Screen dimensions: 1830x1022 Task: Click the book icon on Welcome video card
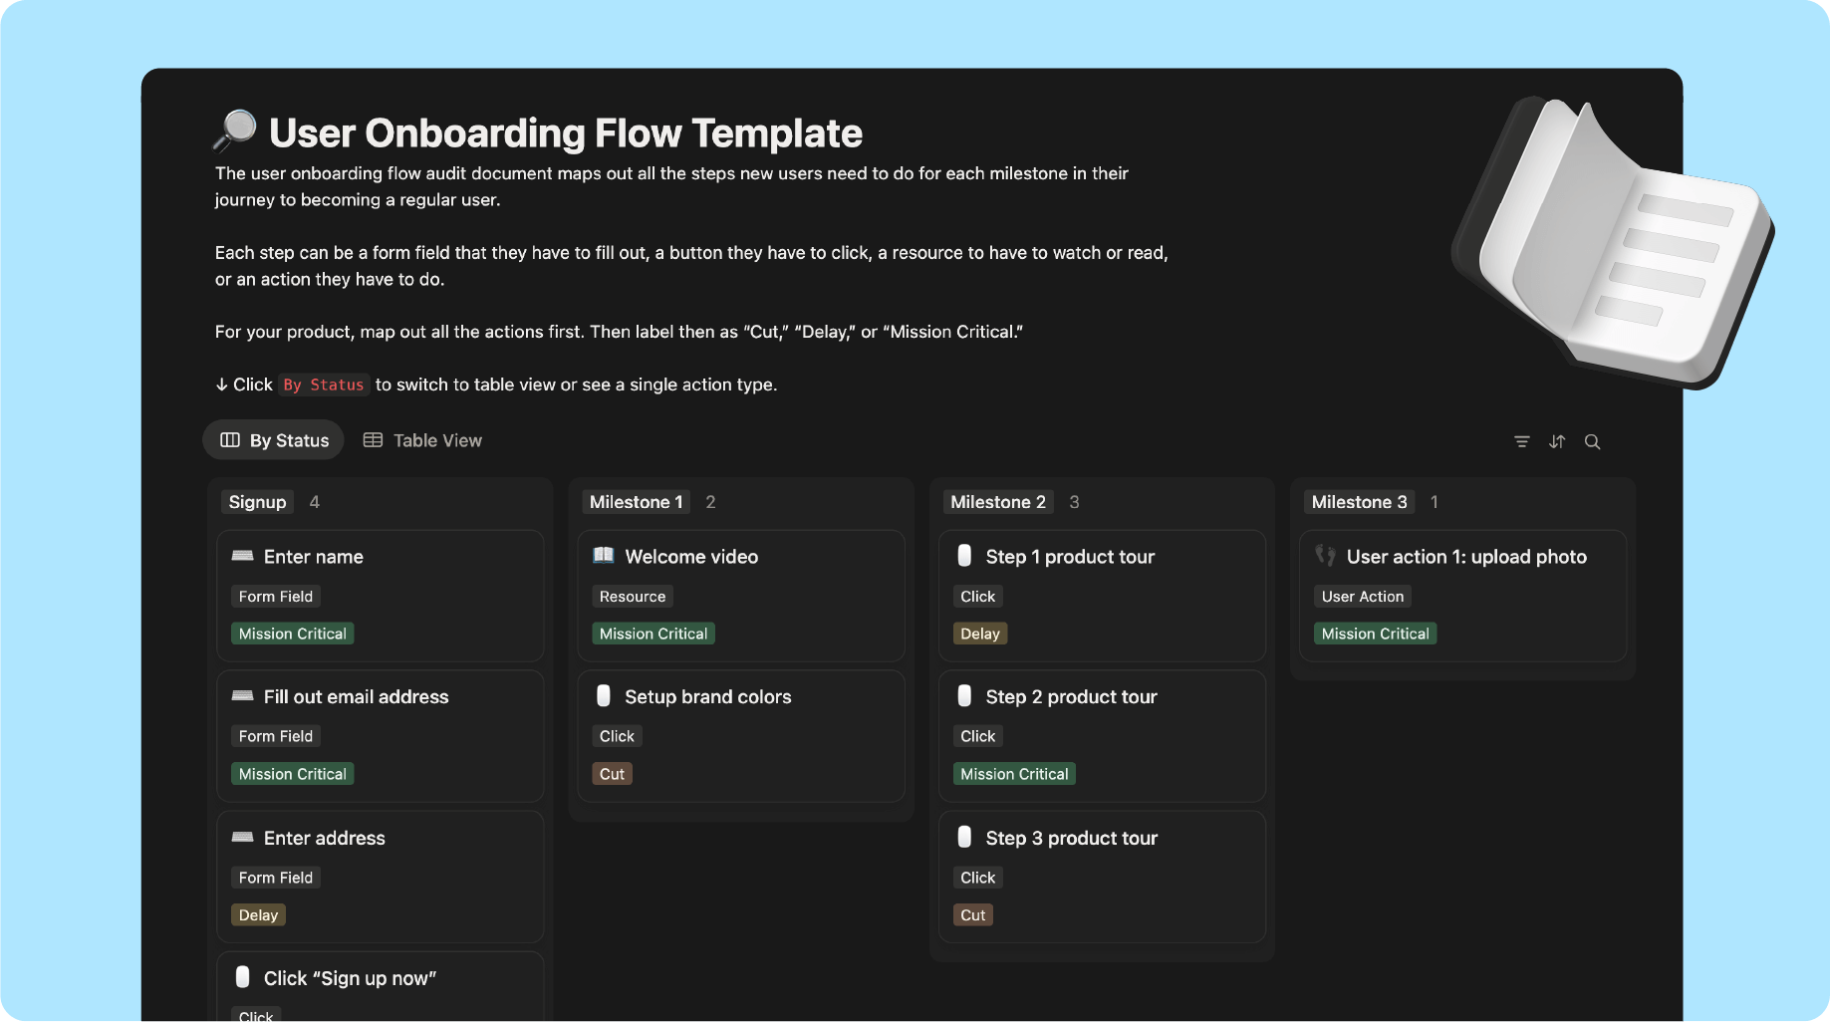click(603, 556)
